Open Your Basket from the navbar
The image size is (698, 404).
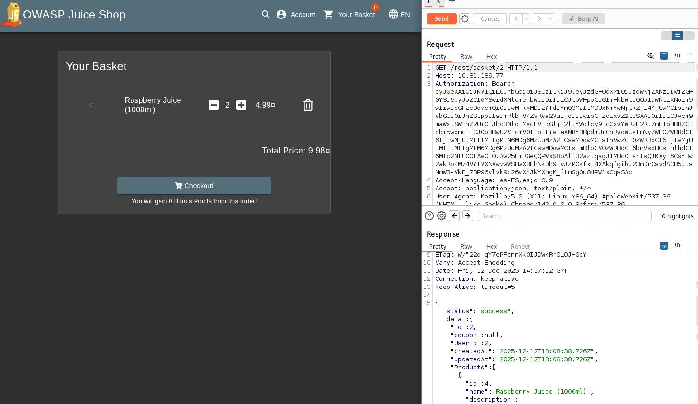349,15
